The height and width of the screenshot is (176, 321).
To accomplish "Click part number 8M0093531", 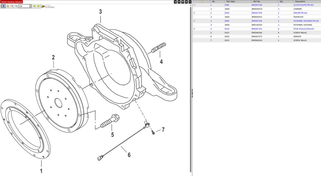I will coord(257,17).
